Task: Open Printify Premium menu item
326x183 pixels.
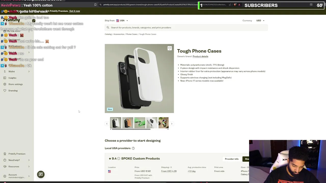Action: tap(17, 154)
